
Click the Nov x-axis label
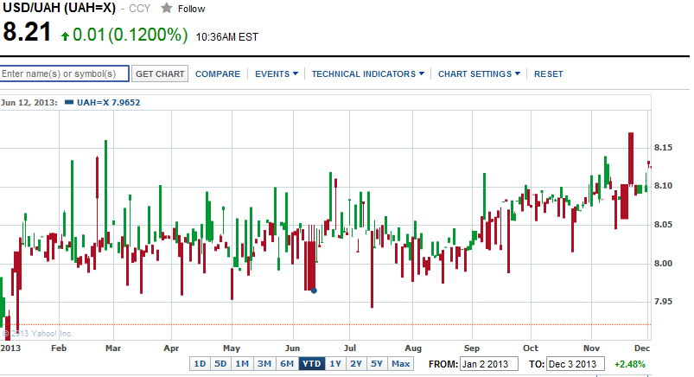tap(591, 348)
